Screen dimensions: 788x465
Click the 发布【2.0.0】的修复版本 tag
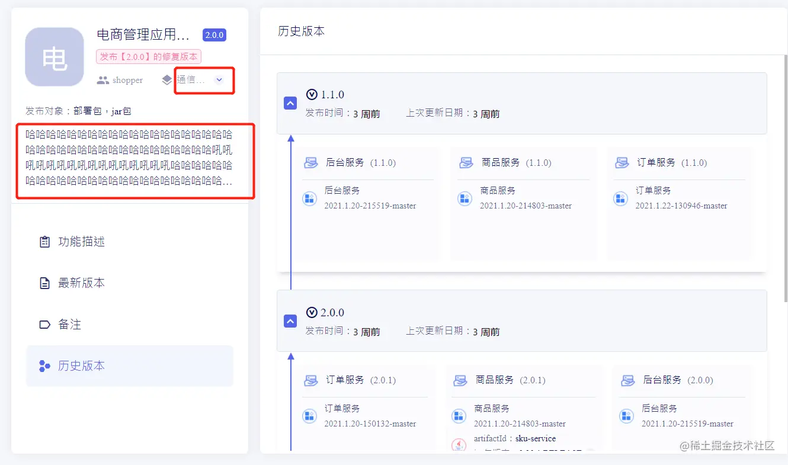coord(149,57)
